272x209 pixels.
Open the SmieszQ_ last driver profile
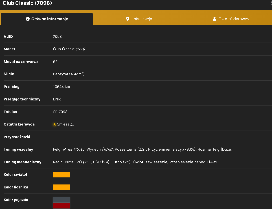65,124
